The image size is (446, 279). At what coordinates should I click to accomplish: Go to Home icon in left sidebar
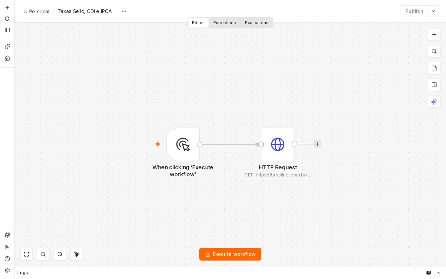click(x=7, y=58)
